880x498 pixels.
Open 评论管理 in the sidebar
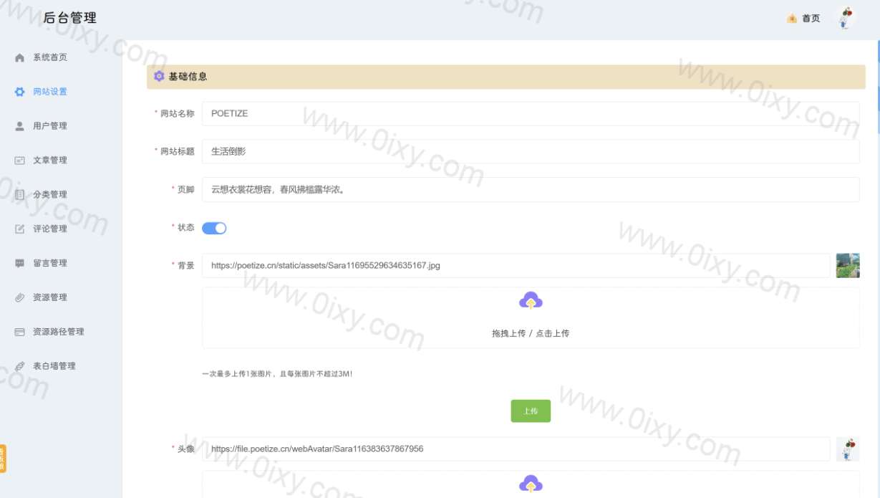click(50, 229)
